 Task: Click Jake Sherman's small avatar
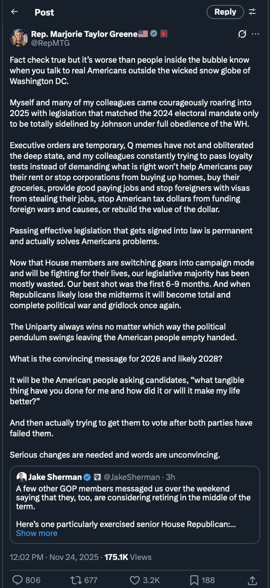point(21,477)
